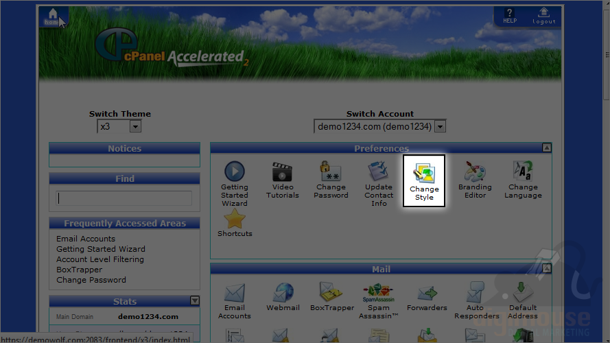610x343 pixels.
Task: Collapse the Mail section
Action: tap(547, 268)
